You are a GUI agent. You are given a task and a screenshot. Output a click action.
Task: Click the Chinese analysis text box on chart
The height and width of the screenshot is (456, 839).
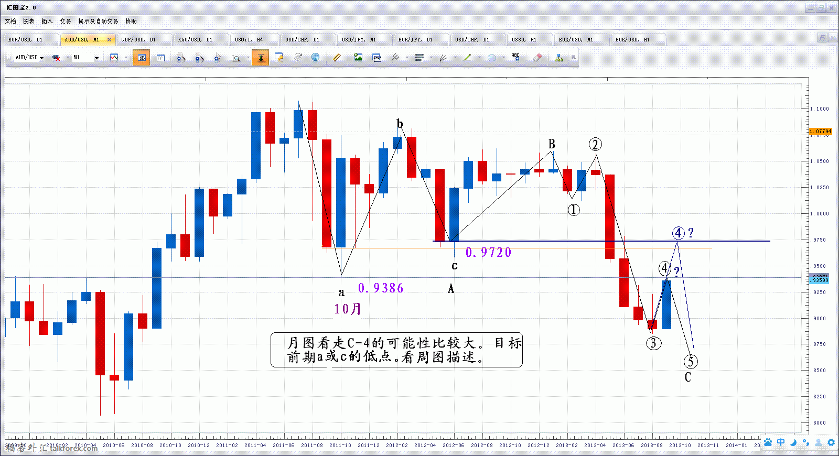click(397, 350)
